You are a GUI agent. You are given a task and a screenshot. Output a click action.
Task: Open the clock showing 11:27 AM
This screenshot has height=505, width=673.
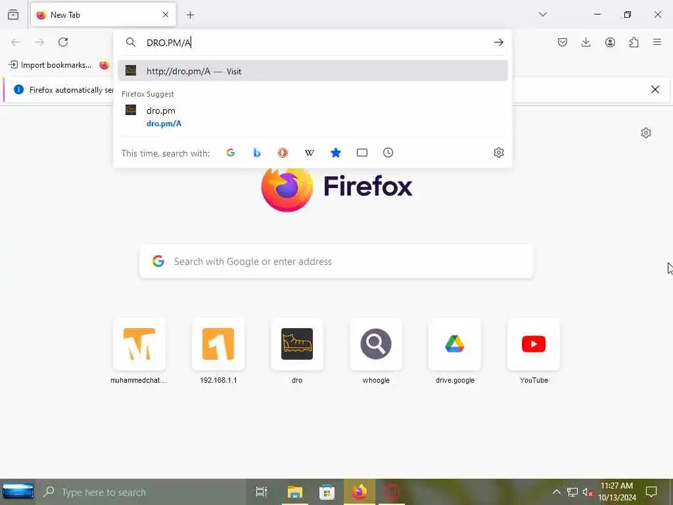point(616,492)
